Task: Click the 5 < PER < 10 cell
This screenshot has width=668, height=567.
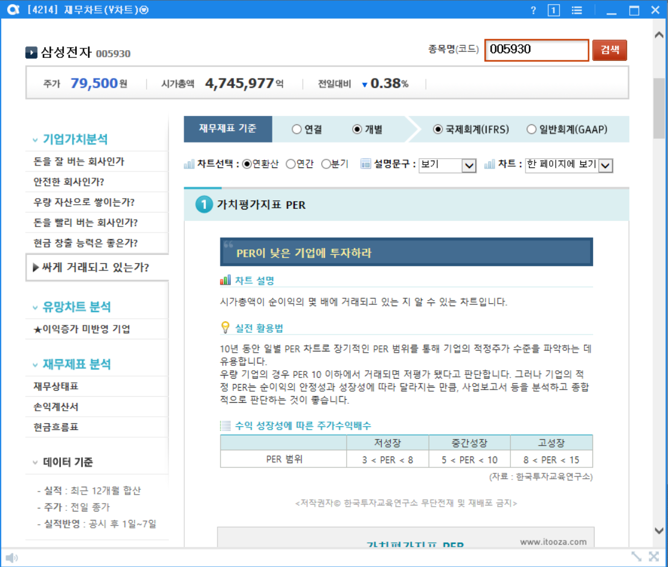Action: pyautogui.click(x=469, y=460)
